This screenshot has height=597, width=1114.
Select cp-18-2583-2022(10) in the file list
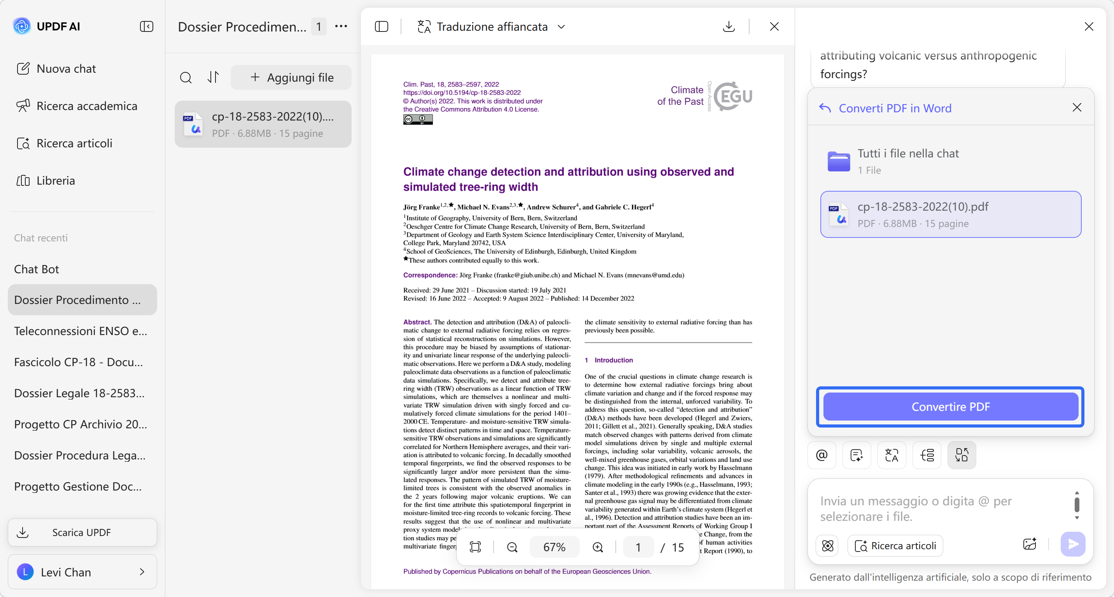[x=263, y=124]
